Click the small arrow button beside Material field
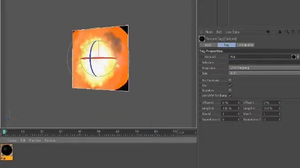Viewport: 300px width, 168px height. (x=298, y=57)
